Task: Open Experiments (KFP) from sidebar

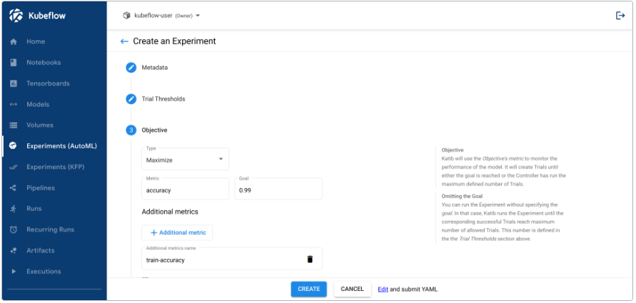Action: click(54, 167)
